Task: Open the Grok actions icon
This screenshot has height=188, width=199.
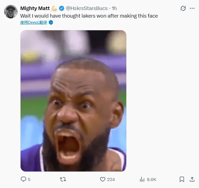Action: coord(183,8)
